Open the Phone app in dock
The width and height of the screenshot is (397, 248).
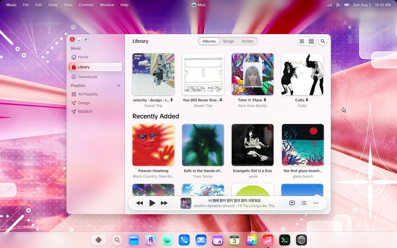[184, 240]
